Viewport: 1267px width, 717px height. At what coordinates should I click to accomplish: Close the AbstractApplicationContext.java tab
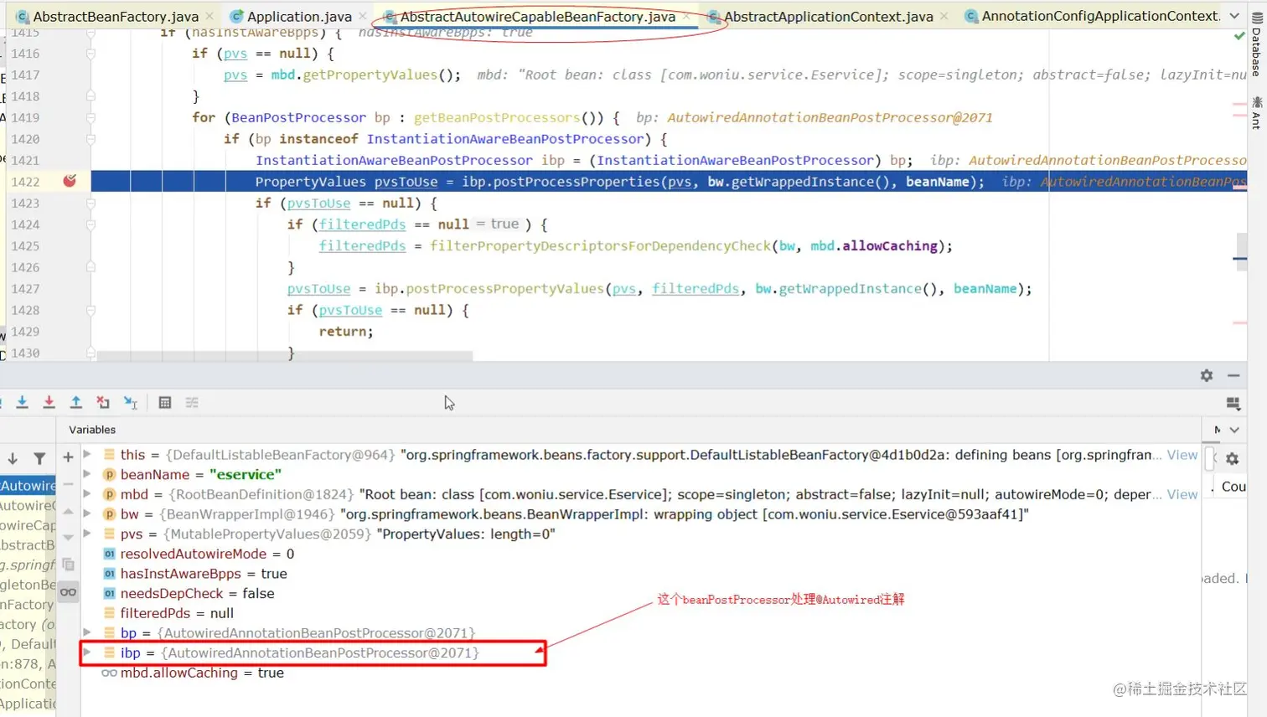(x=944, y=16)
